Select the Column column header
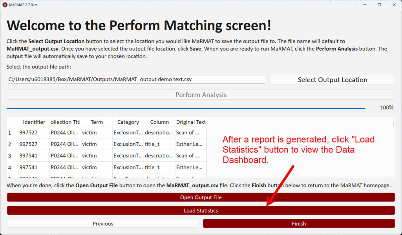 tap(159, 122)
